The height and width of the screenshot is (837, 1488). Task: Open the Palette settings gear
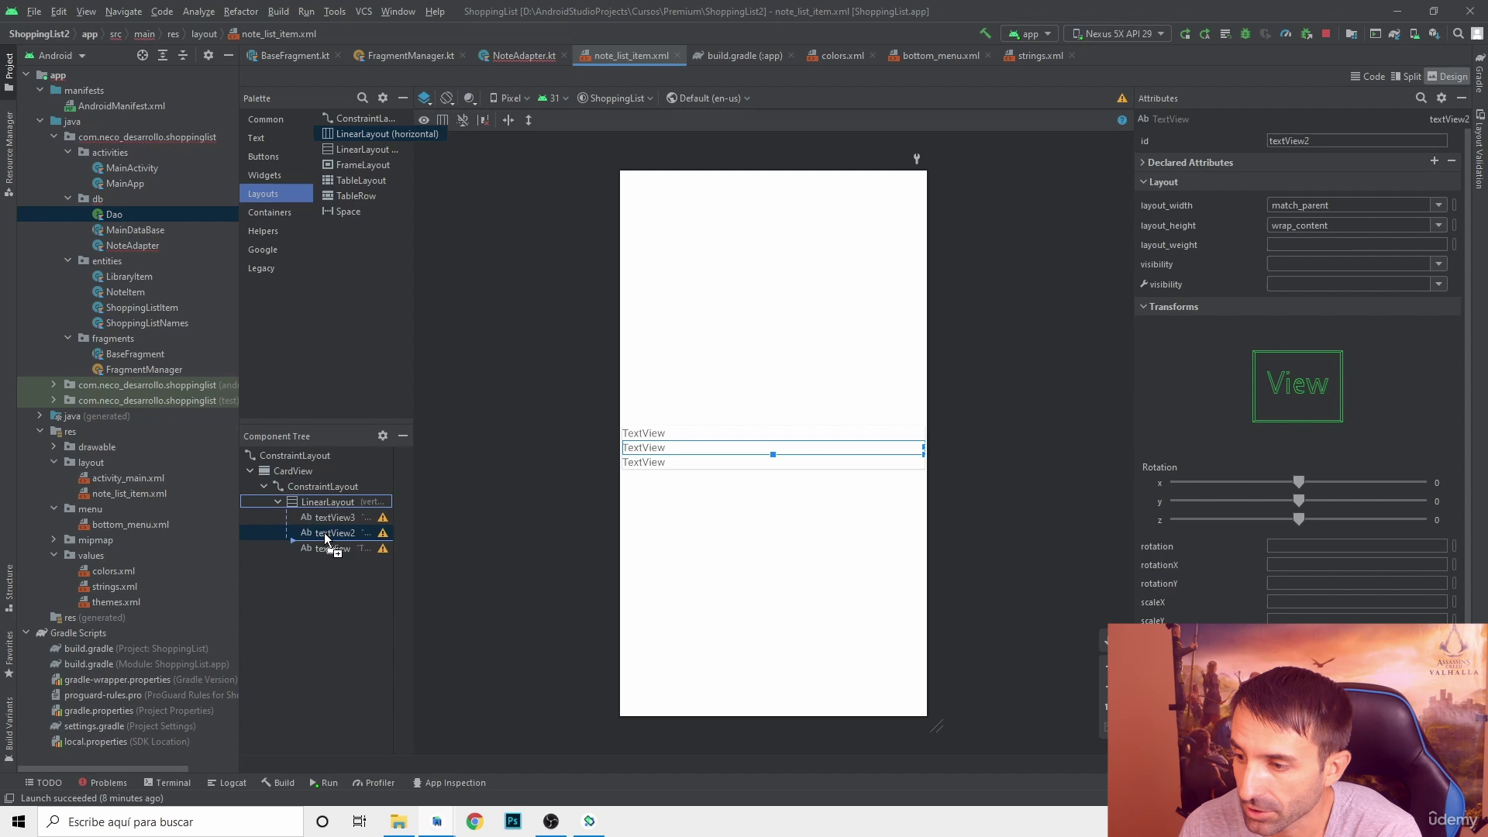click(382, 98)
